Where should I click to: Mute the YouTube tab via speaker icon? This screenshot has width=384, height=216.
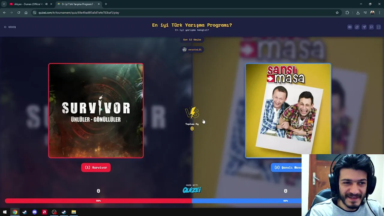point(46,4)
